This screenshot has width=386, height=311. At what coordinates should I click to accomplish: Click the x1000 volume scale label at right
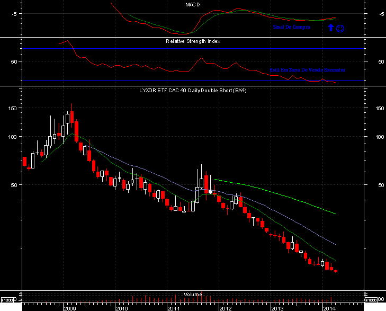(x=371, y=300)
